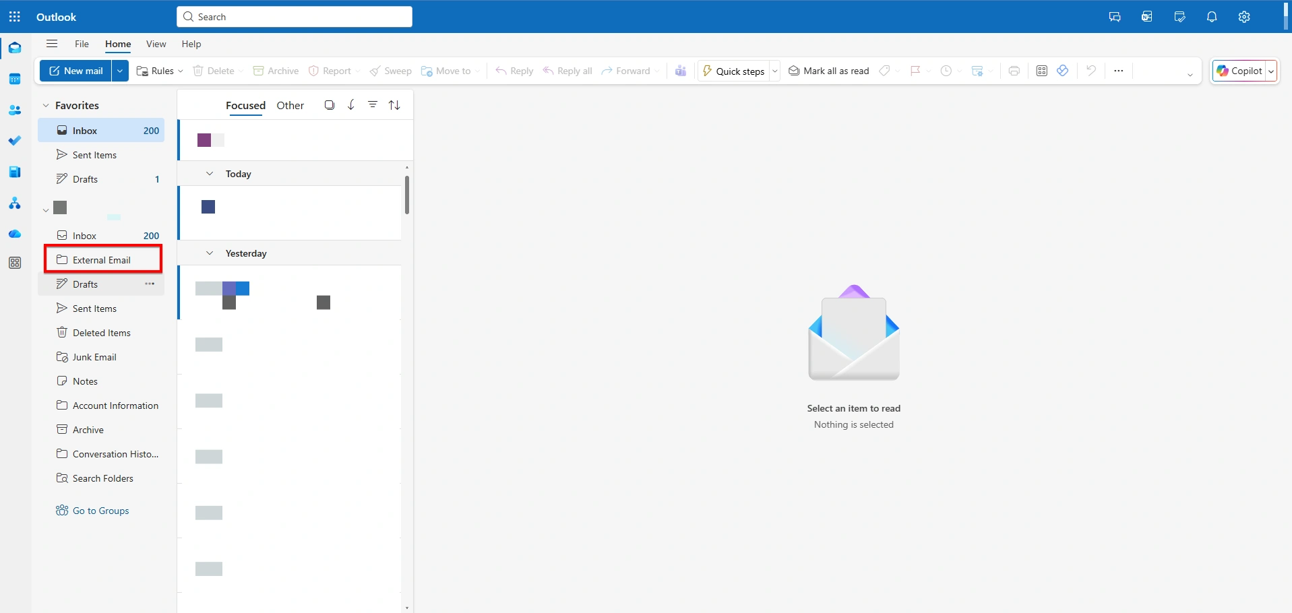Open the more options ellipsis in ribbon
The image size is (1292, 613).
(1119, 71)
